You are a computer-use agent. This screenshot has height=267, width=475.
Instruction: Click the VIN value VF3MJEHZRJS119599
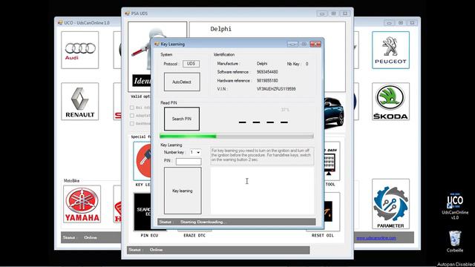pyautogui.click(x=276, y=89)
